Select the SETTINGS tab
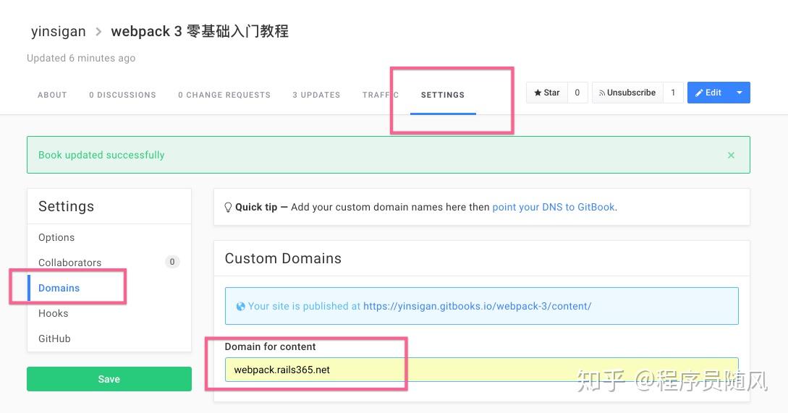Screen dimensions: 788x413 point(443,95)
